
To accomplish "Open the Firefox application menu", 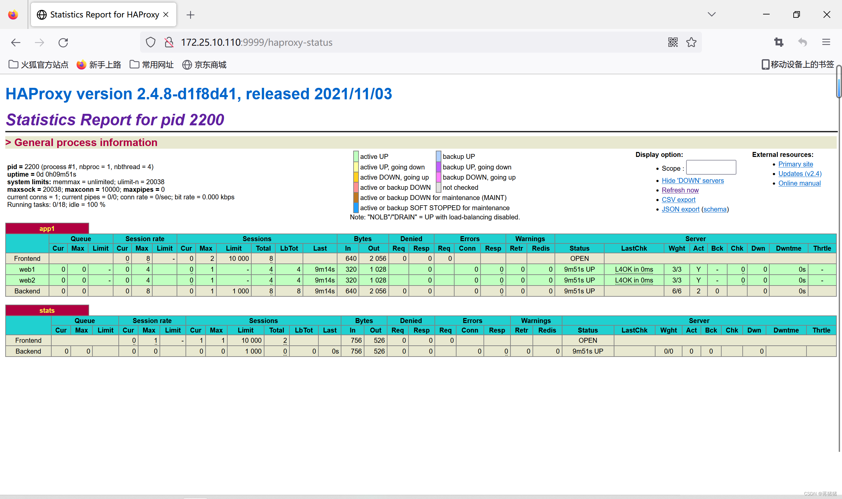I will pos(826,42).
